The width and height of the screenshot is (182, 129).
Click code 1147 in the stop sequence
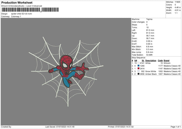coord(160,68)
